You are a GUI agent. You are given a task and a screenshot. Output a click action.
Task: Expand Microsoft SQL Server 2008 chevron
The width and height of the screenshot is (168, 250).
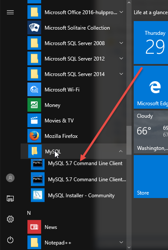click(121, 43)
